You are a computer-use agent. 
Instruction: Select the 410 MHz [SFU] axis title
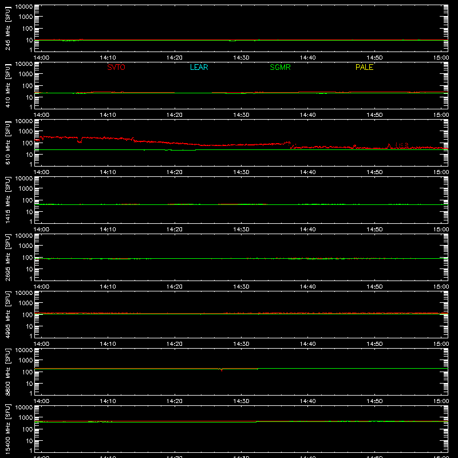(x=7, y=85)
